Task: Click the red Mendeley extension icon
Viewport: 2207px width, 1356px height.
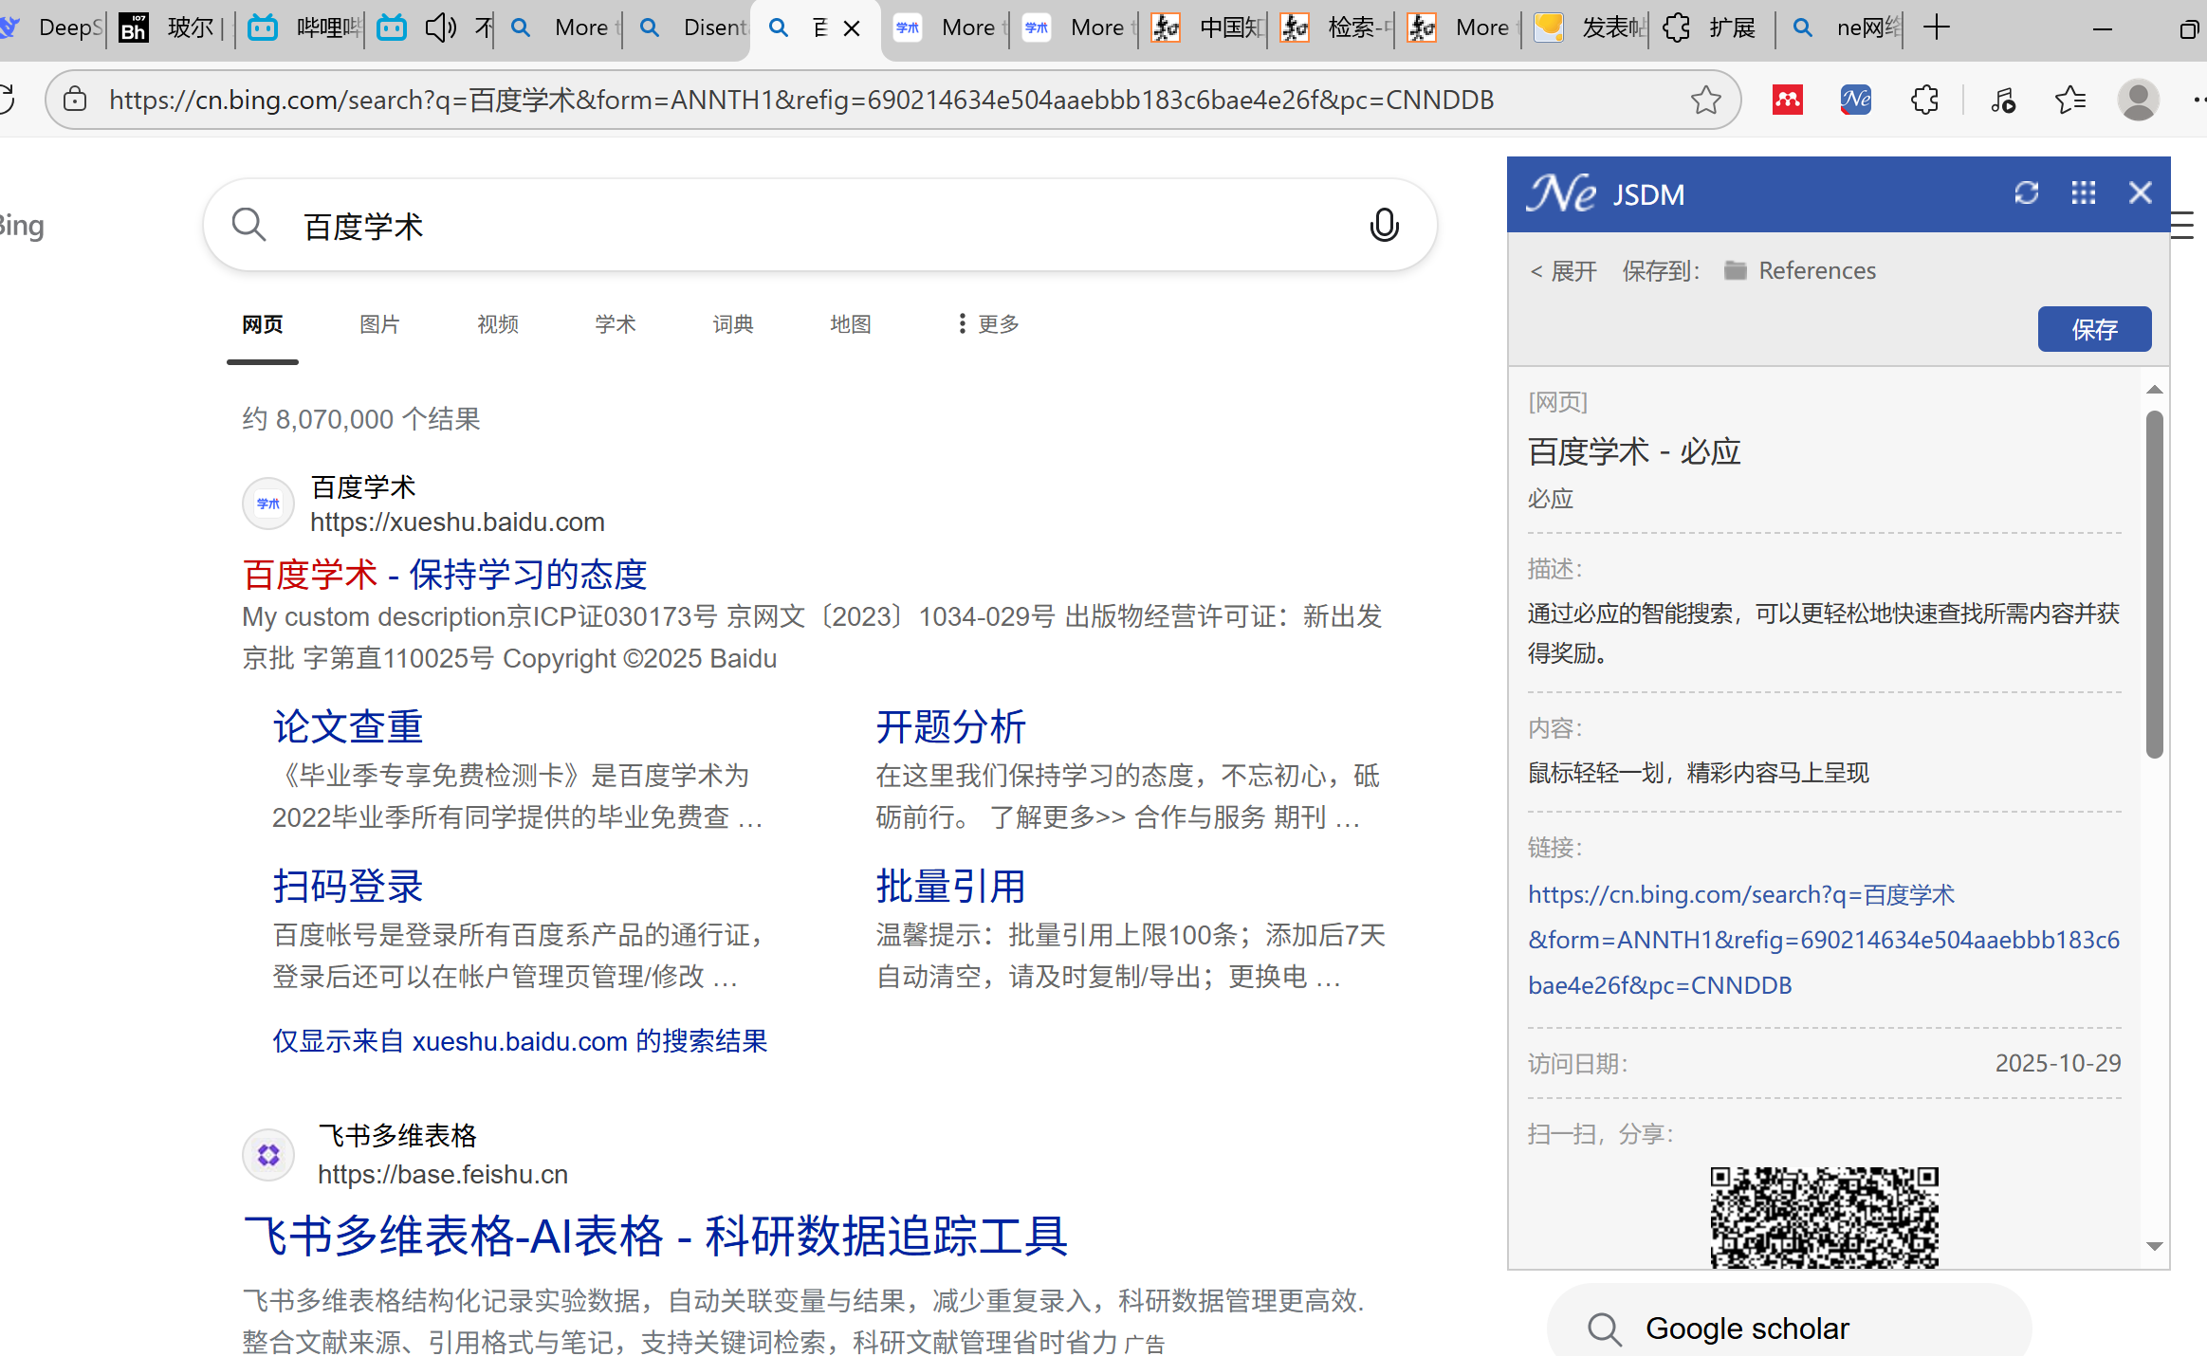Action: [x=1787, y=100]
